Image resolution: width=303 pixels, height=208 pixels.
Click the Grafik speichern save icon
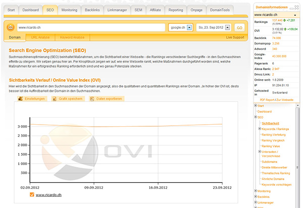click(55, 98)
